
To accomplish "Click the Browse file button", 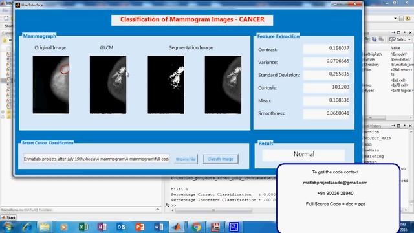I will pos(186,159).
